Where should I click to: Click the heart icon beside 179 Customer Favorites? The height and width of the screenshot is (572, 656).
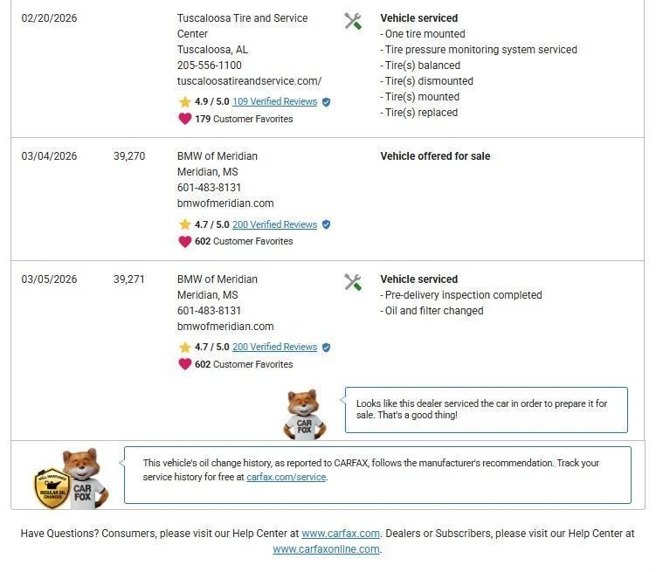tap(184, 119)
